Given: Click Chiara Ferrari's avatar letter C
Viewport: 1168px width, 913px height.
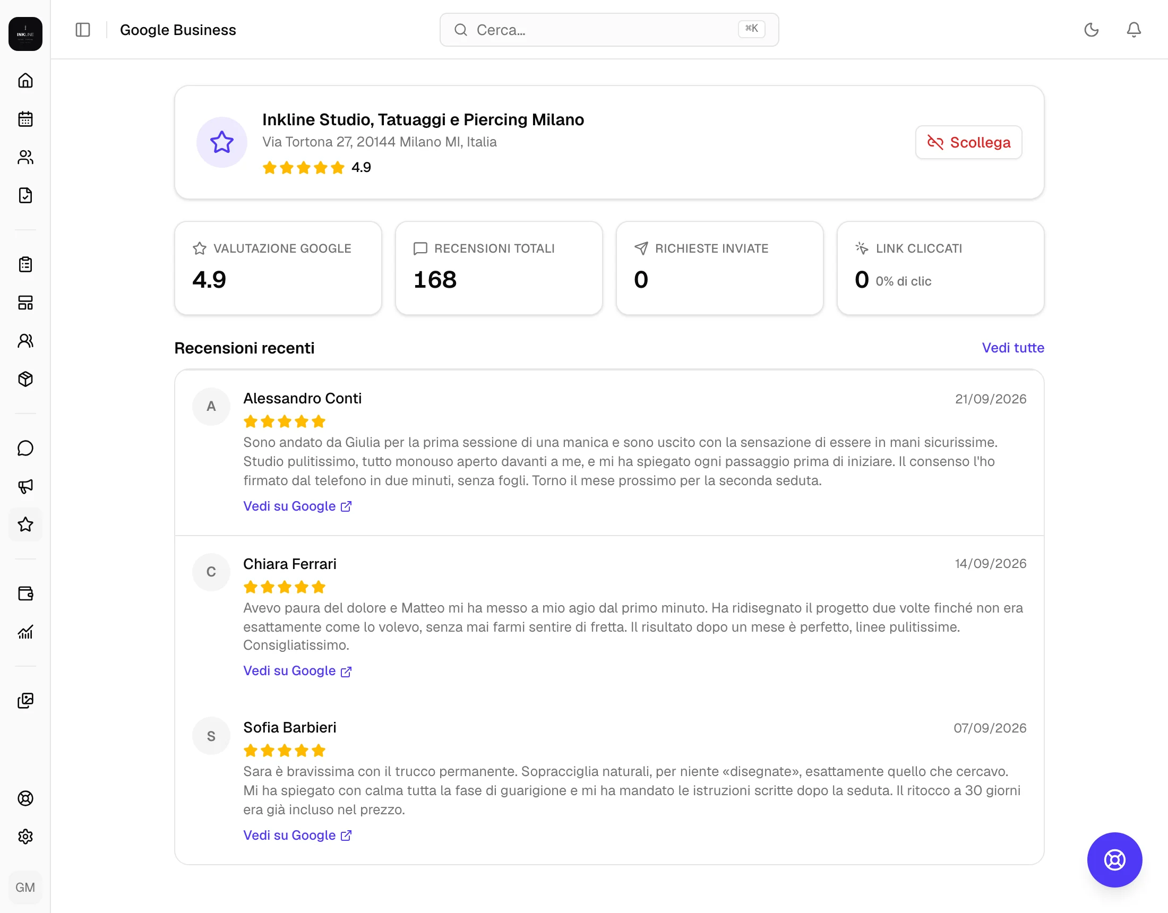Looking at the screenshot, I should pos(211,572).
